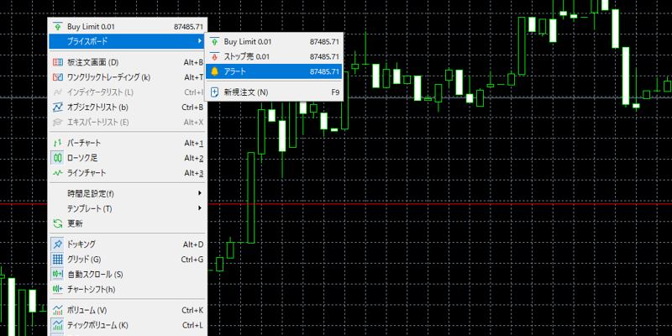Expand the 時間足設定 submenu
Image resolution: width=672 pixels, height=336 pixels.
(x=200, y=193)
